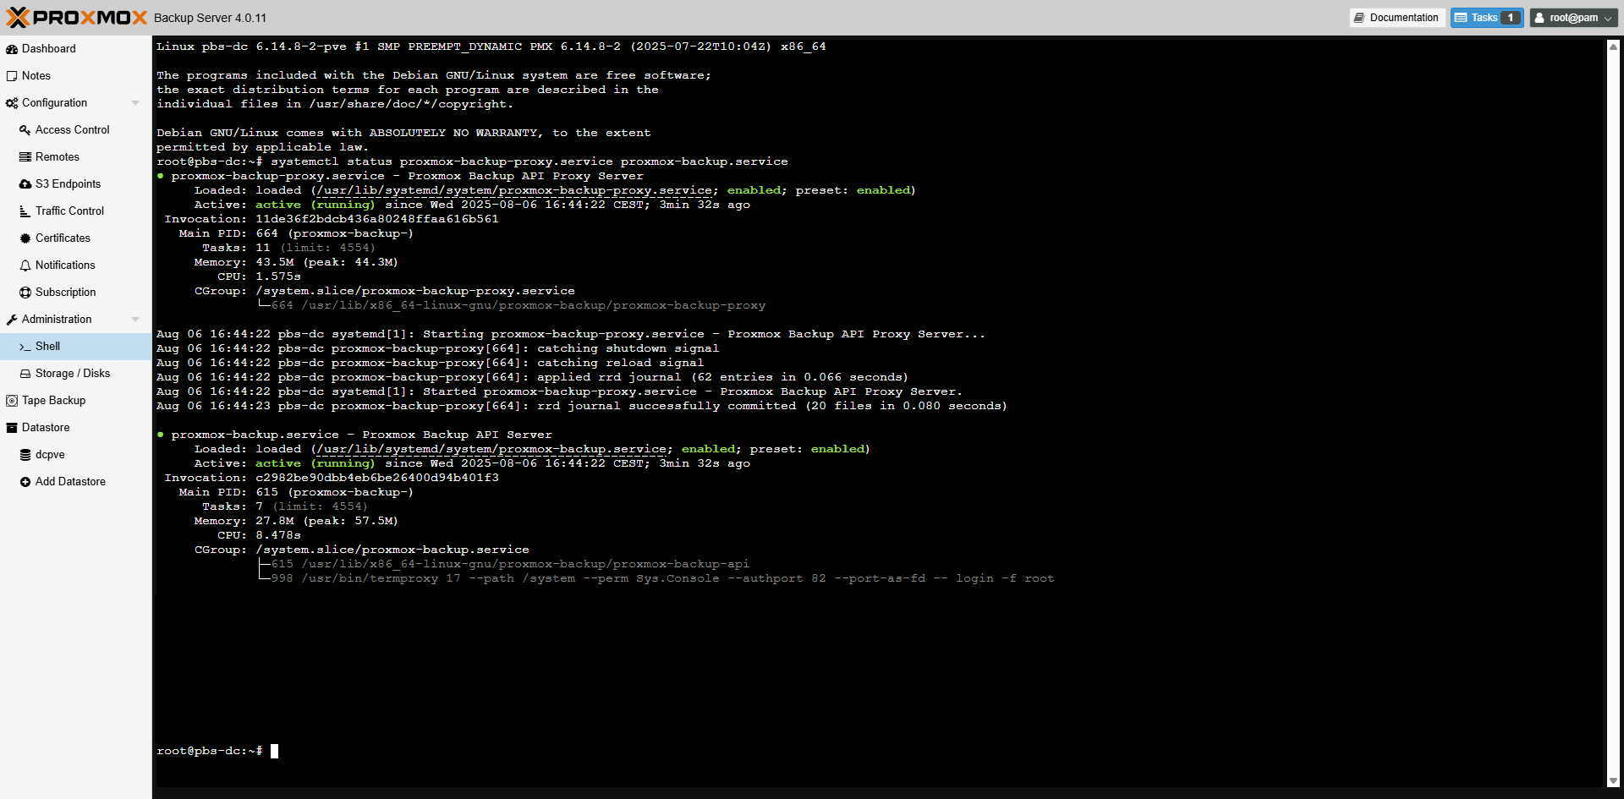Click the terminal scrollbar down arrow
The width and height of the screenshot is (1624, 799).
[x=1613, y=781]
